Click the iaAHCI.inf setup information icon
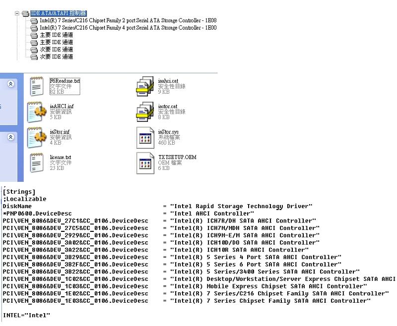 tap(37, 112)
